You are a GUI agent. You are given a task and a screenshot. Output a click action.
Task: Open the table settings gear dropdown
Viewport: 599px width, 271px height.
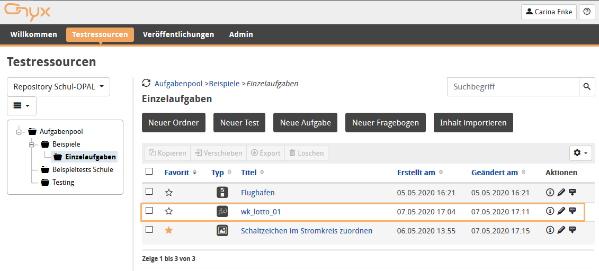click(x=580, y=153)
